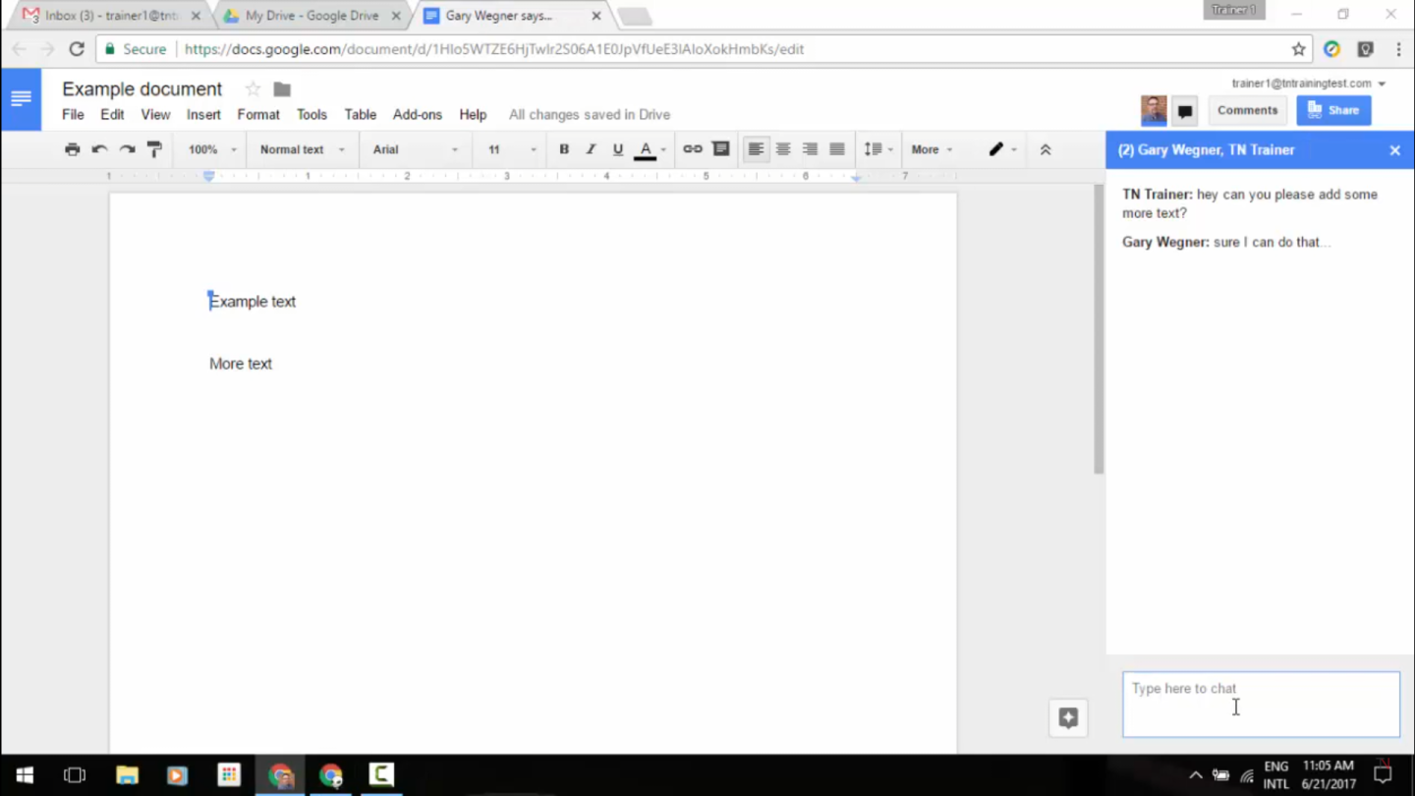Toggle underline formatting
This screenshot has width=1415, height=796.
tap(617, 149)
